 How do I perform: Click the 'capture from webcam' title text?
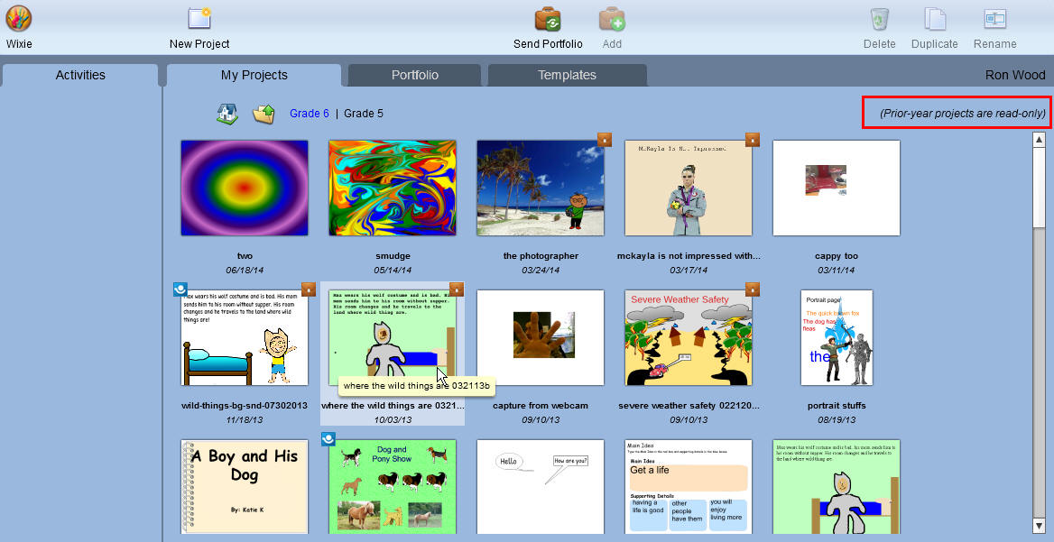click(x=541, y=406)
